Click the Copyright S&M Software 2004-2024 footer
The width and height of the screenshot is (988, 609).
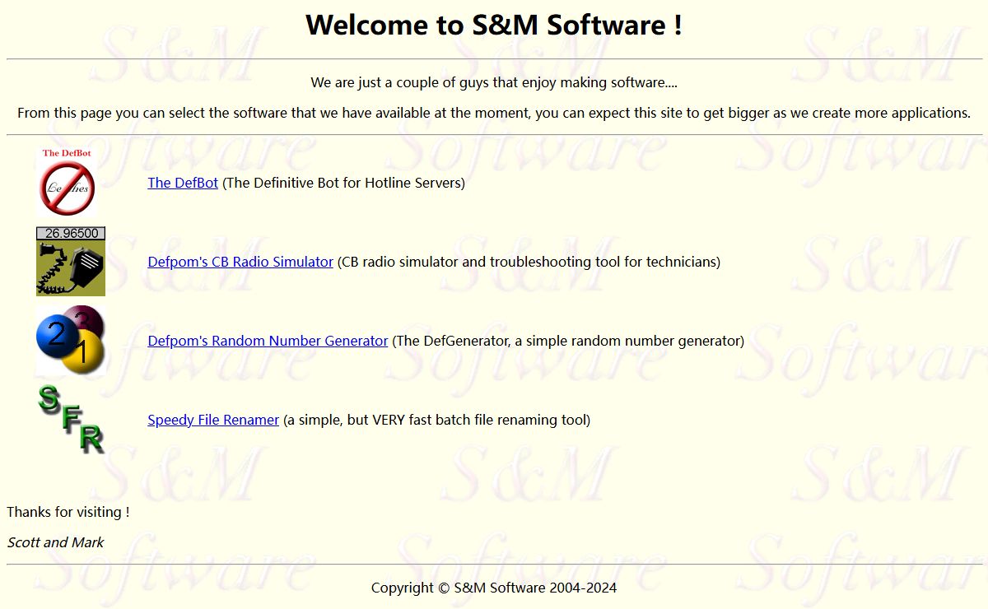[x=494, y=588]
